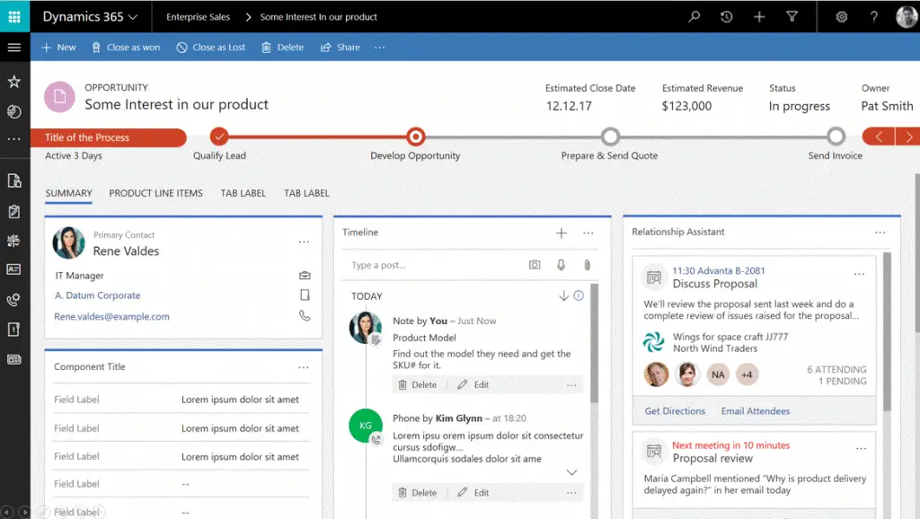Open command bar overflow ellipsis menu
This screenshot has height=519, width=920.
click(x=379, y=48)
